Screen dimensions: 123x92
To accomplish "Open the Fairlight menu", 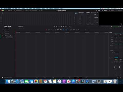I will pyautogui.click(x=51, y=8).
